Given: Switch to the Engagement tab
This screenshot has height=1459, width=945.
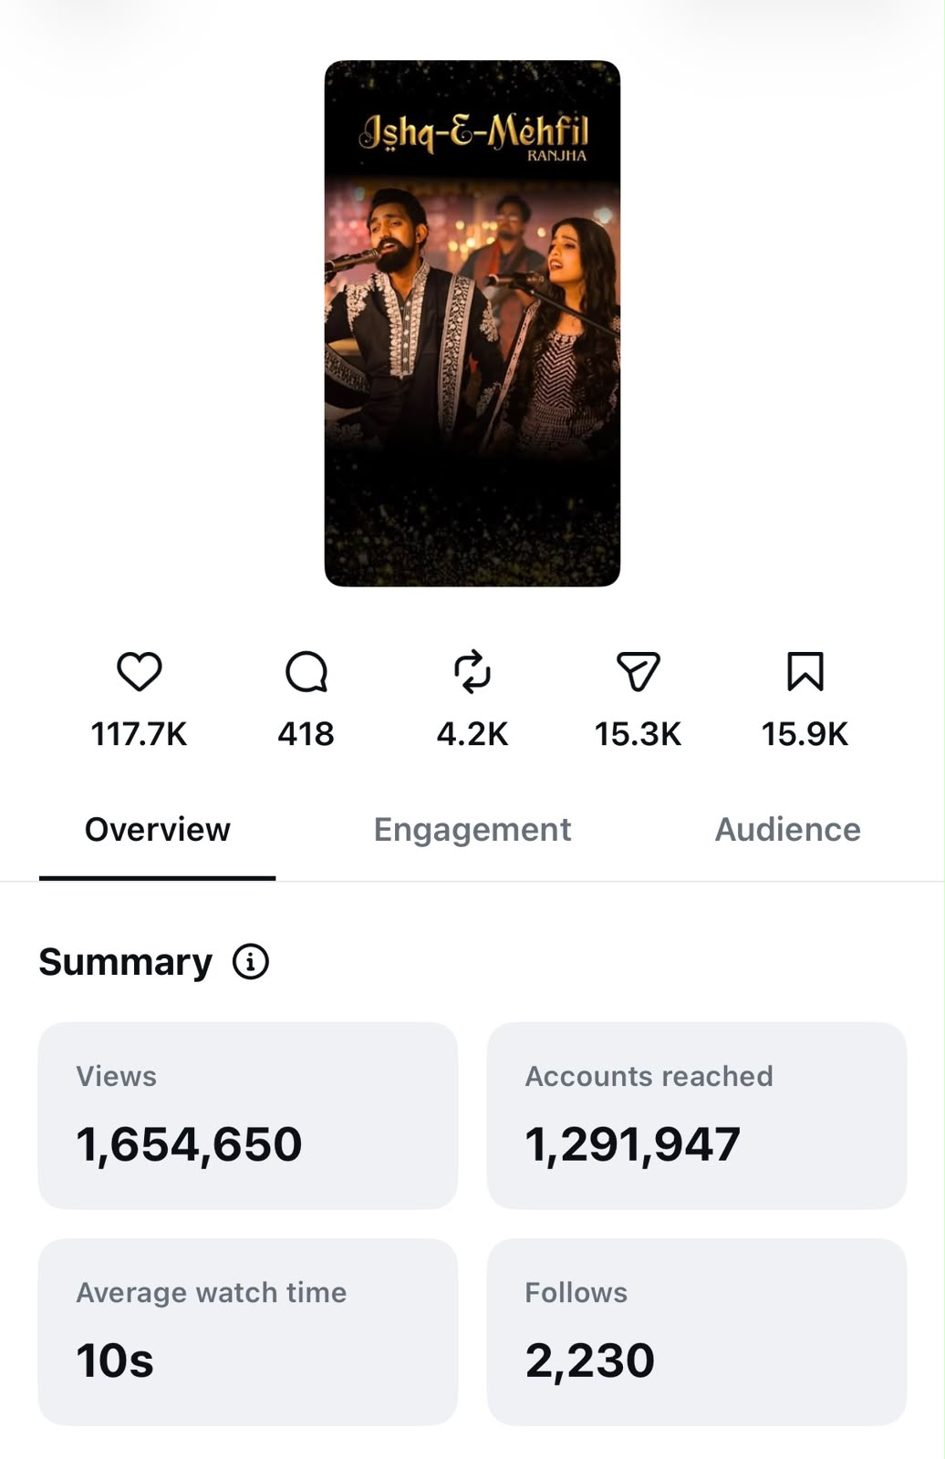Looking at the screenshot, I should (472, 829).
